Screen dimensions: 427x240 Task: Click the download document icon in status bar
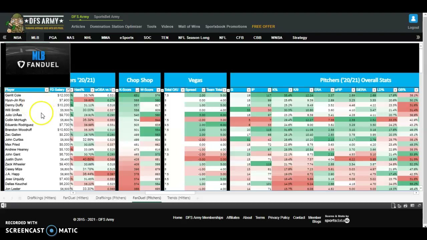(394, 206)
